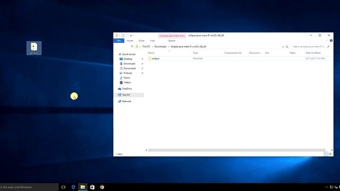Click the File Explorer taskbar icon
The image size is (340, 191).
click(83, 187)
